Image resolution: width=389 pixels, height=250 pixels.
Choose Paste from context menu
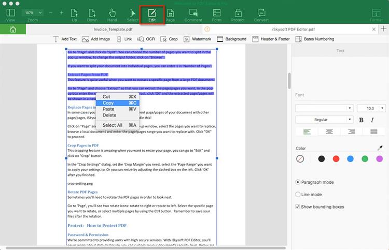(x=118, y=109)
